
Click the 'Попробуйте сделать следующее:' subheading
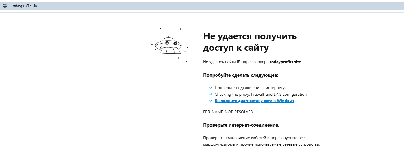(240, 75)
